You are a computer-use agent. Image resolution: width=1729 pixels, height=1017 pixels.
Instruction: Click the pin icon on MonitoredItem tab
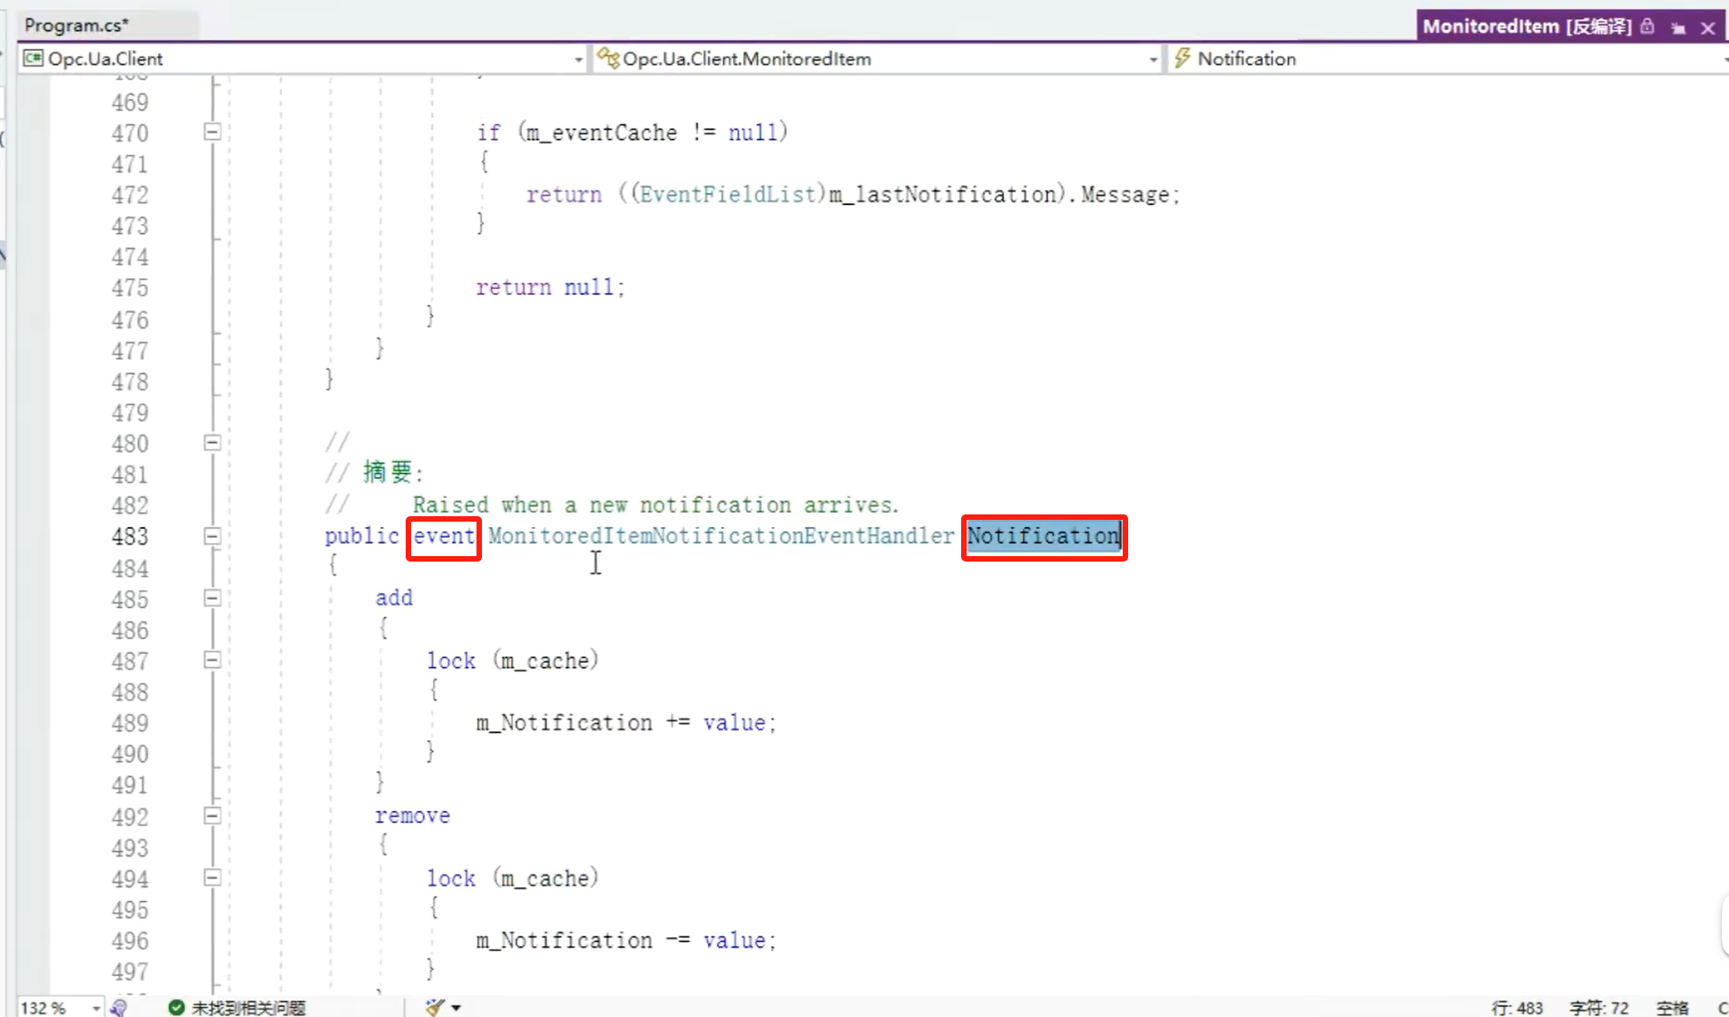point(1678,27)
